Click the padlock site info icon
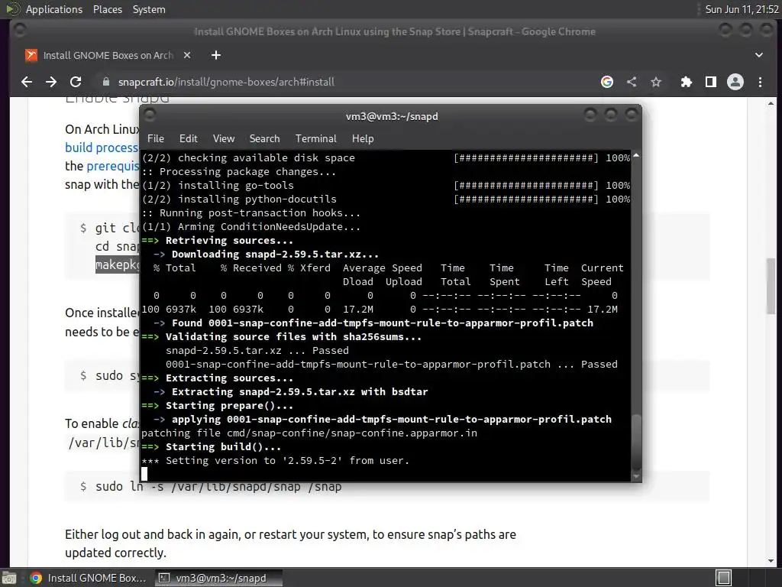The image size is (782, 587). (105, 82)
